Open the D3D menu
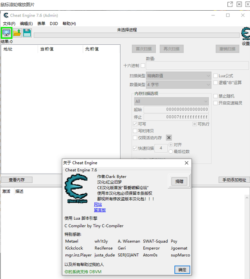 (54, 23)
